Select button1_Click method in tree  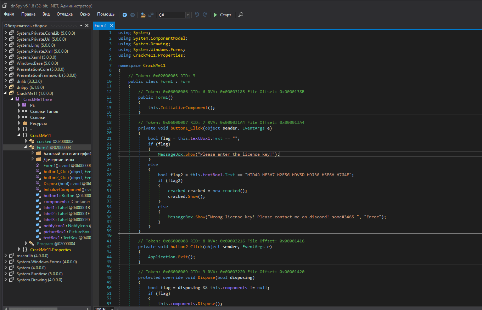pyautogui.click(x=67, y=171)
